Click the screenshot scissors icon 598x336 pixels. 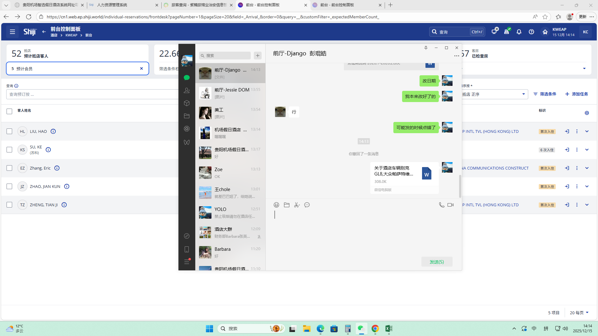(x=297, y=205)
